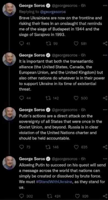The width and height of the screenshot is (108, 200).
Task: Share the transatlantic alliance tweet
Action: (x=106, y=98)
